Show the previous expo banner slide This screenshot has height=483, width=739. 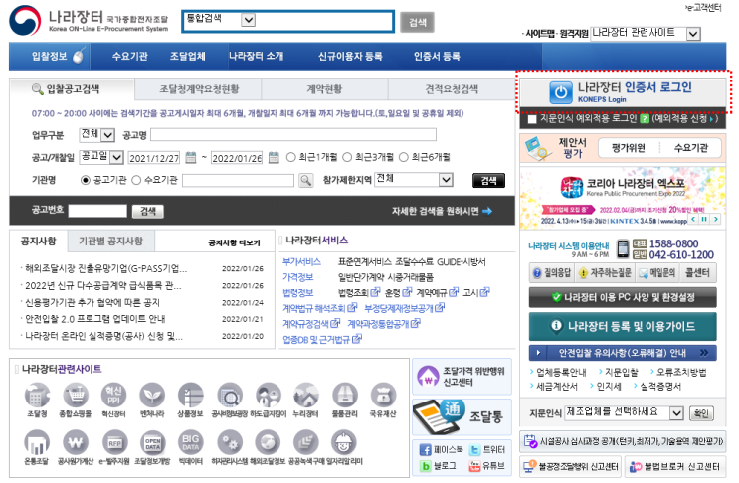[x=693, y=219]
